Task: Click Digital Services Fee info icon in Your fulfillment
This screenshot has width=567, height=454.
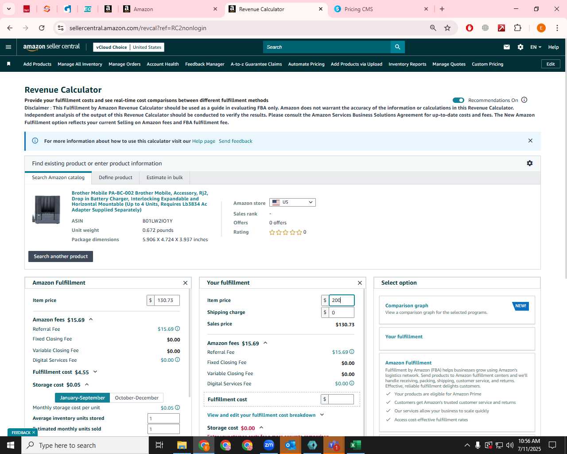Action: pyautogui.click(x=352, y=383)
